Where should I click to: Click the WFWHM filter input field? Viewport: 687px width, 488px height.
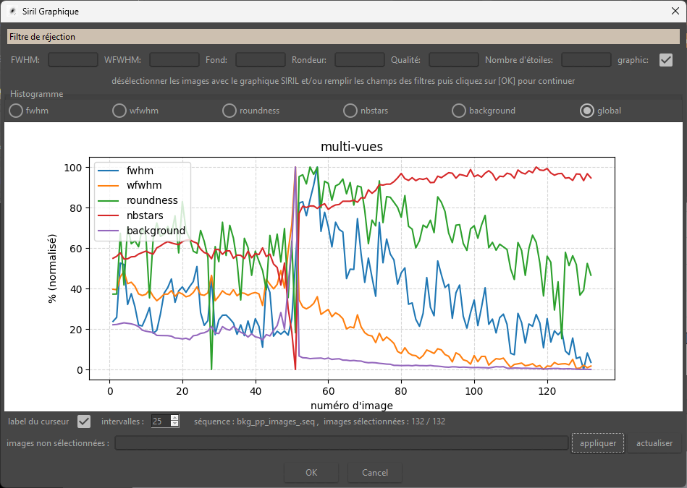(x=174, y=59)
